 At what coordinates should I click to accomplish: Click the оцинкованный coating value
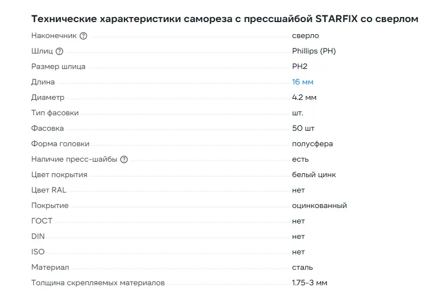tap(319, 205)
